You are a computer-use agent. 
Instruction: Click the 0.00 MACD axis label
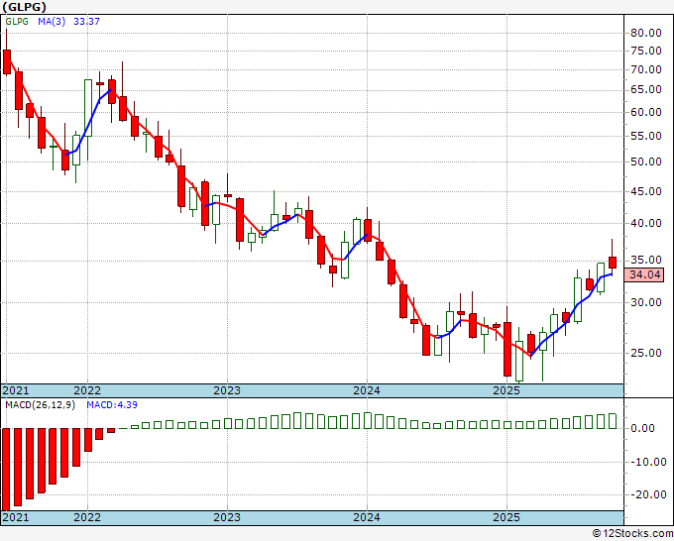point(642,428)
